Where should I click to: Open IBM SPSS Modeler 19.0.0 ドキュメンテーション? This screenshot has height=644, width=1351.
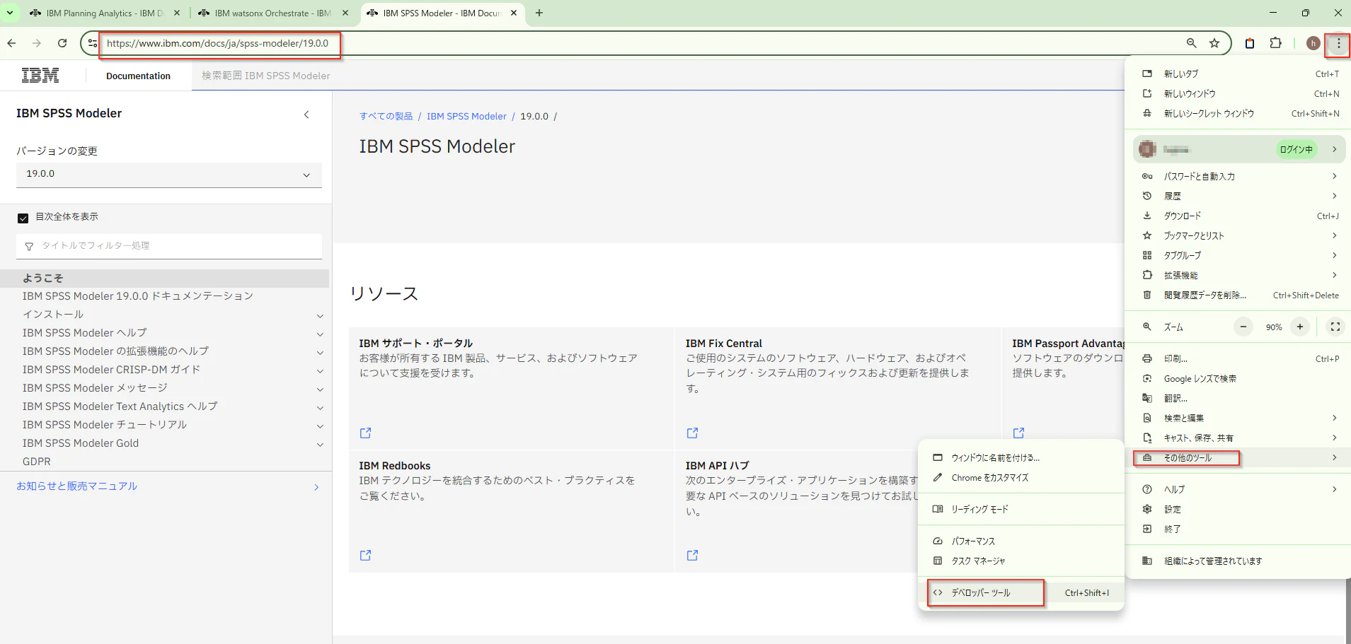click(x=138, y=296)
